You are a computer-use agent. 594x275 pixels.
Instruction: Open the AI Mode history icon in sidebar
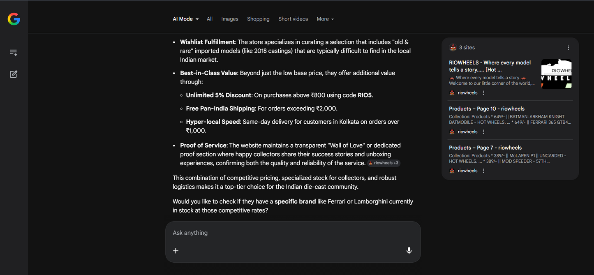click(14, 53)
